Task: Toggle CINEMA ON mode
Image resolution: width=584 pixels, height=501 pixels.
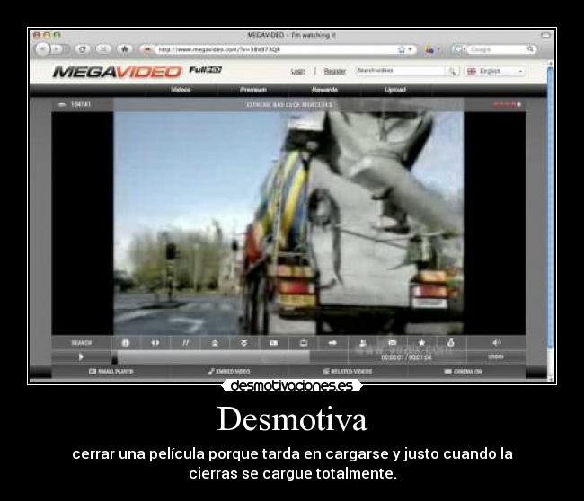Action: (463, 372)
